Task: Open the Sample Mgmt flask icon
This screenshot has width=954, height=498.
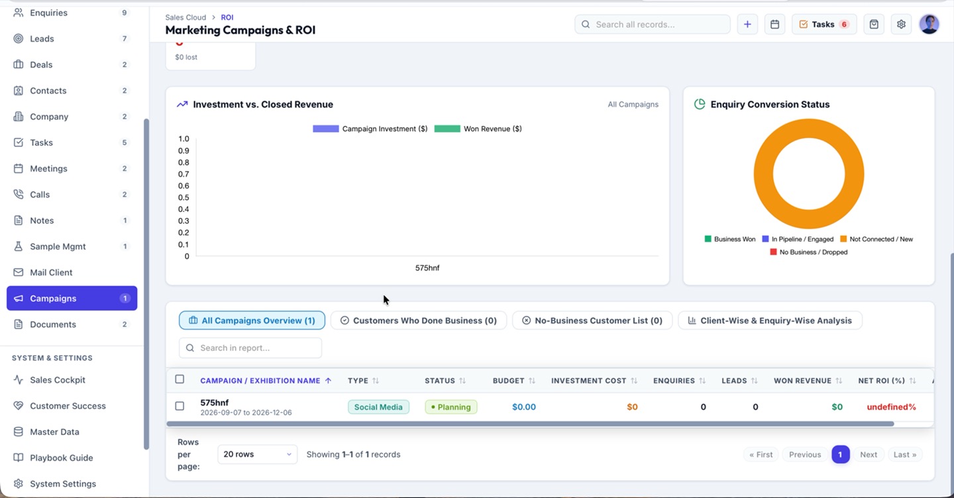Action: coord(19,246)
